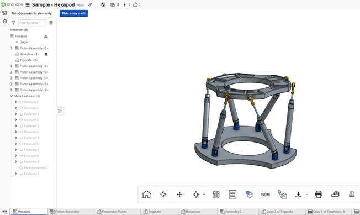Collapse the Mate Features (13) group
360x215 pixels.
pos(12,96)
